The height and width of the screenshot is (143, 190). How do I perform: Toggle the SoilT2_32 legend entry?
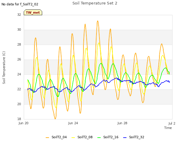(x=134, y=137)
